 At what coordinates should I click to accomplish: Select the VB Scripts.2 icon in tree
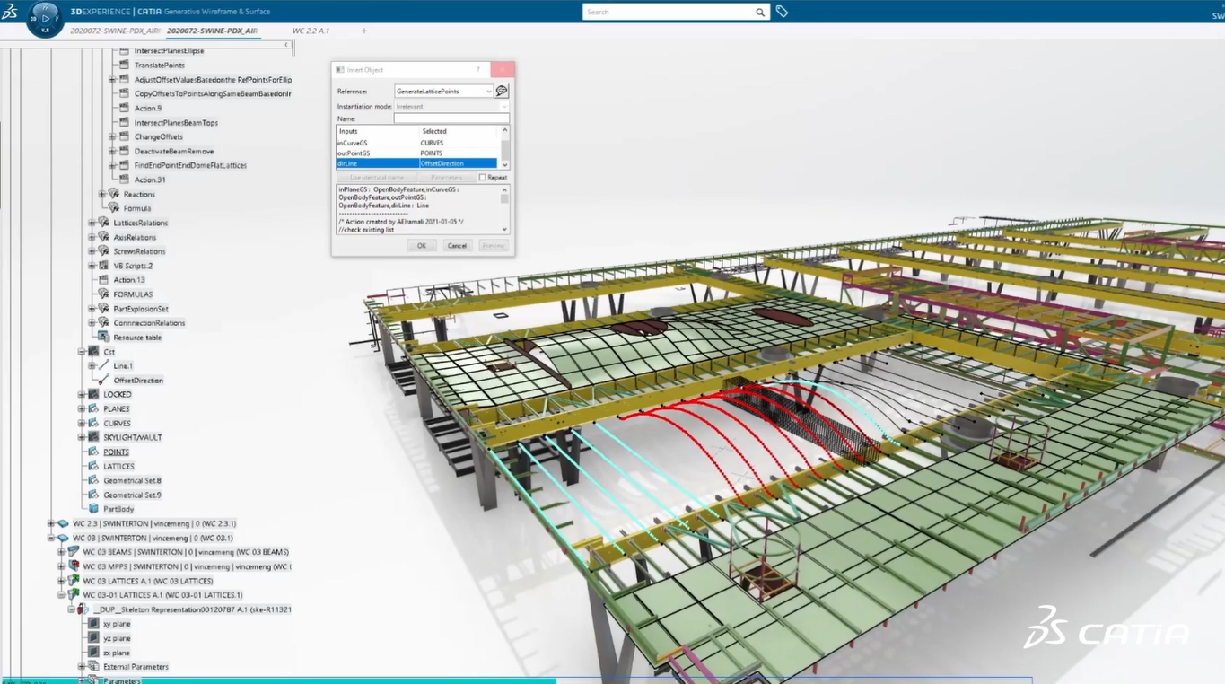click(x=103, y=264)
